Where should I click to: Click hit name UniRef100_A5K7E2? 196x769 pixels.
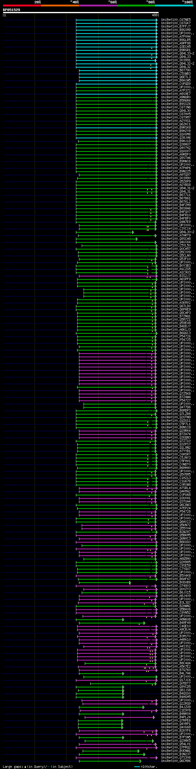176,667
